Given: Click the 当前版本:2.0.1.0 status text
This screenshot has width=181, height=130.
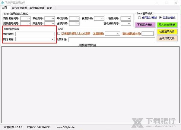Looking at the screenshot, I should tap(13, 127).
